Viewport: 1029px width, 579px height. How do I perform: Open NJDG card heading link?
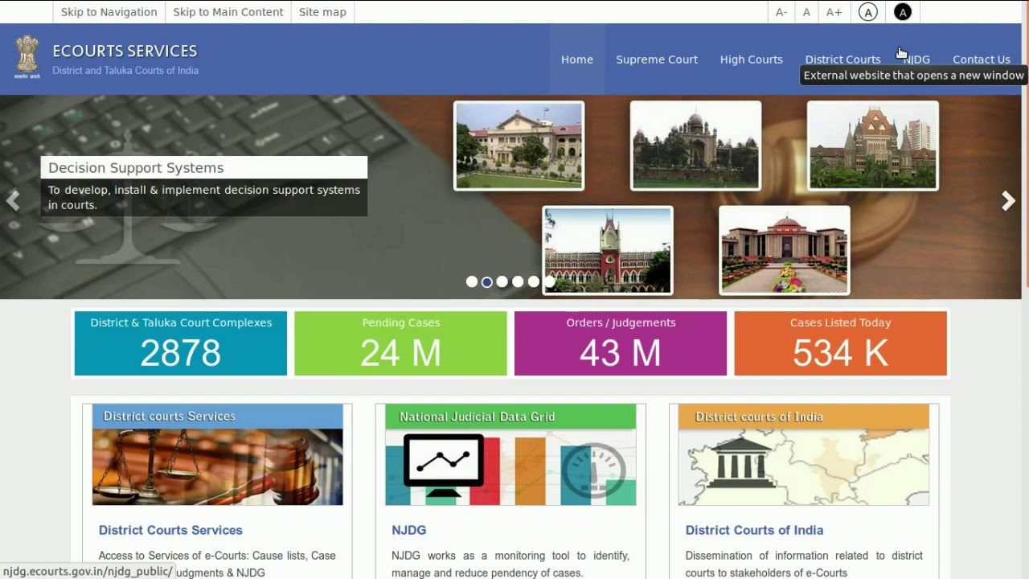point(409,530)
